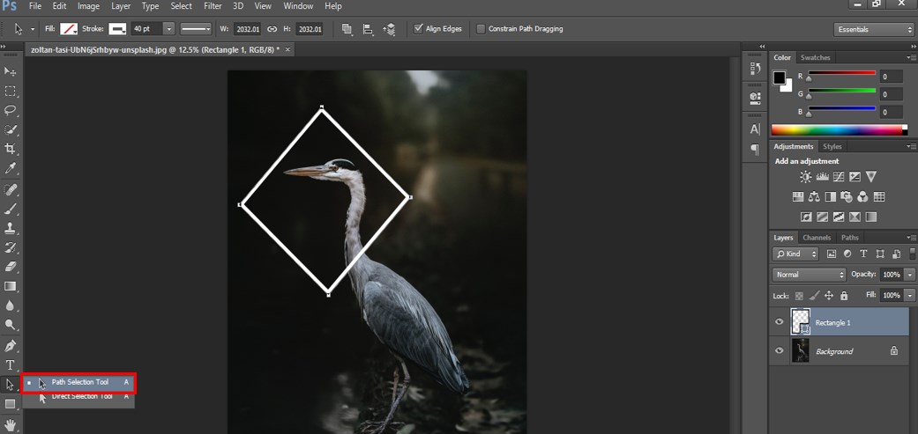The width and height of the screenshot is (918, 434).
Task: Open the layer Fill slider dropdown arrow
Action: click(909, 296)
